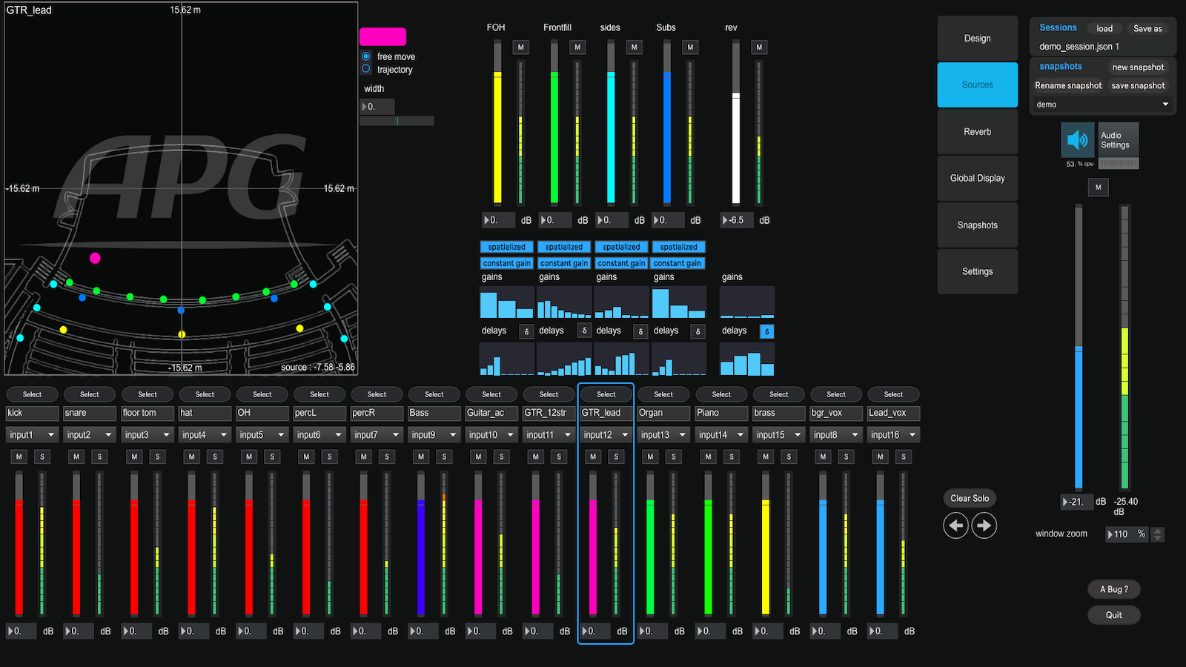Mute the master fader with its M icon

(x=1098, y=187)
